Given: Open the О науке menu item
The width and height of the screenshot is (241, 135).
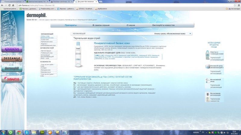Looking at the screenshot, I should tap(131, 25).
